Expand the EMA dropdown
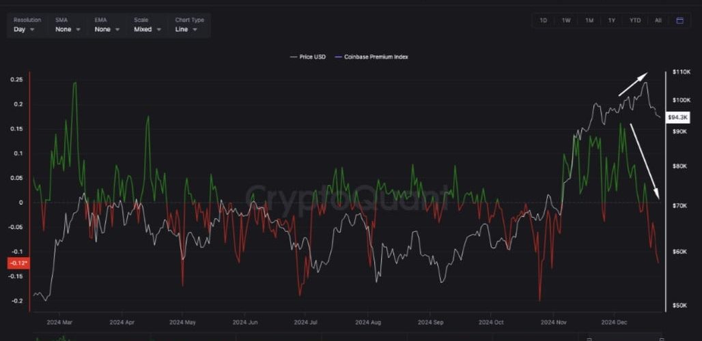702x341 pixels. [x=107, y=29]
